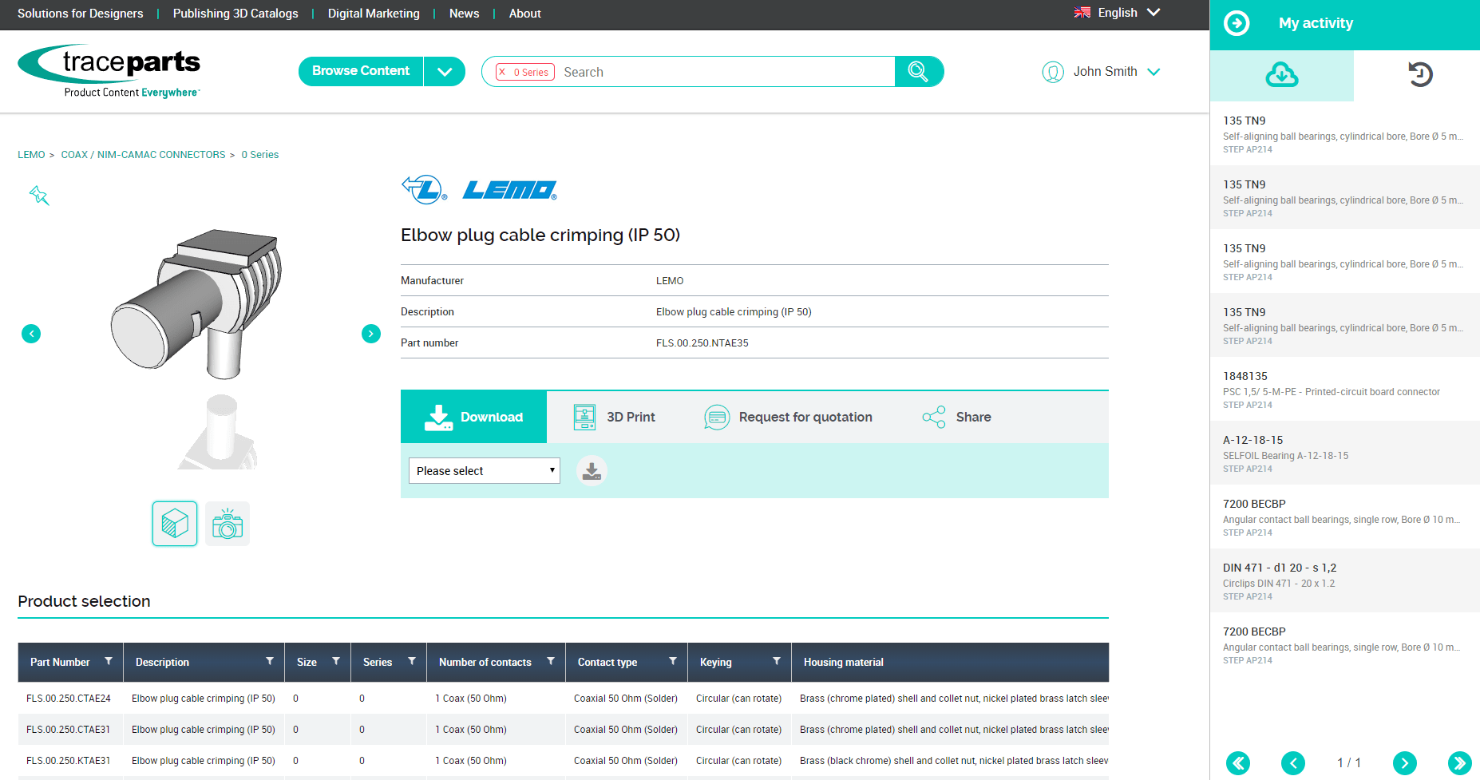Pin the product with pin icon

tap(39, 195)
